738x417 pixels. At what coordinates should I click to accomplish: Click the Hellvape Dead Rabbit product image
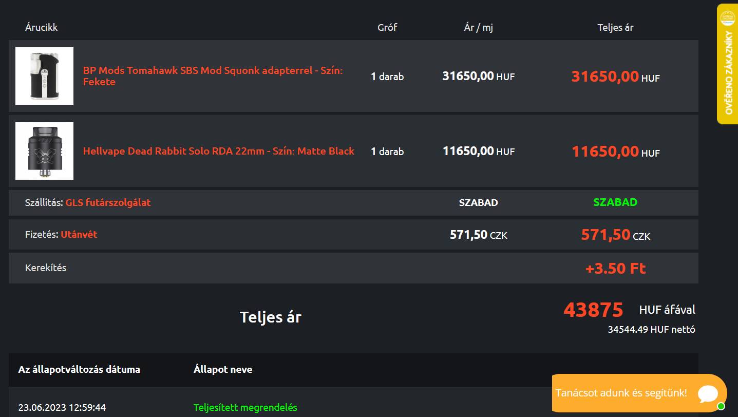[44, 151]
